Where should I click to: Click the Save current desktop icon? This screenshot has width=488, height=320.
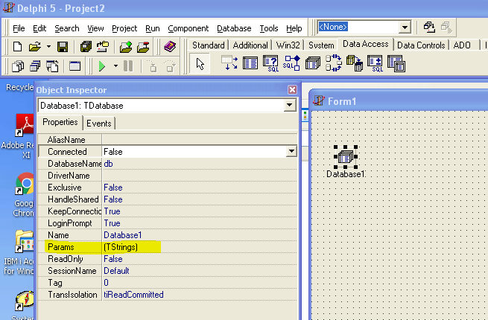click(429, 28)
